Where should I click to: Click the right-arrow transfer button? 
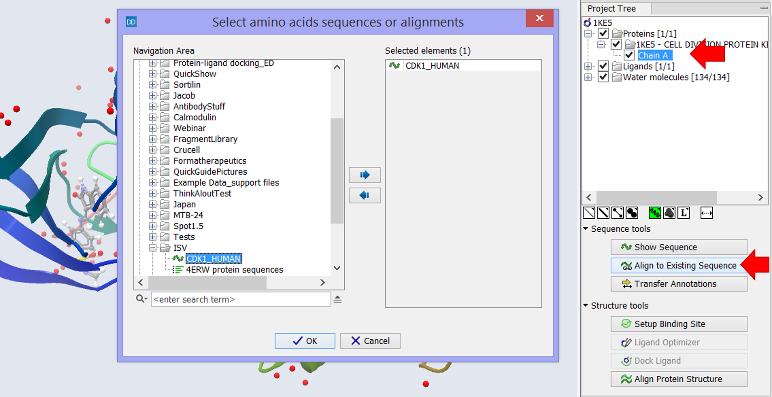(365, 175)
